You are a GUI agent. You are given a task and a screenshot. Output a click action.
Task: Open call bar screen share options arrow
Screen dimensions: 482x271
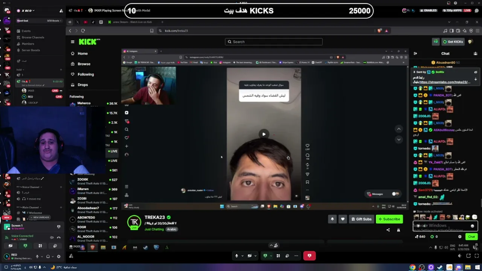271,256
